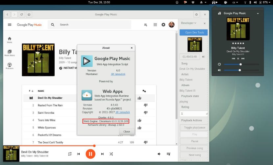Close the Developer sidebar panel
The height and width of the screenshot is (165, 273).
pos(205,23)
